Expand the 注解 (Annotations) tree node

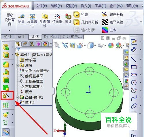[x=17, y=66]
